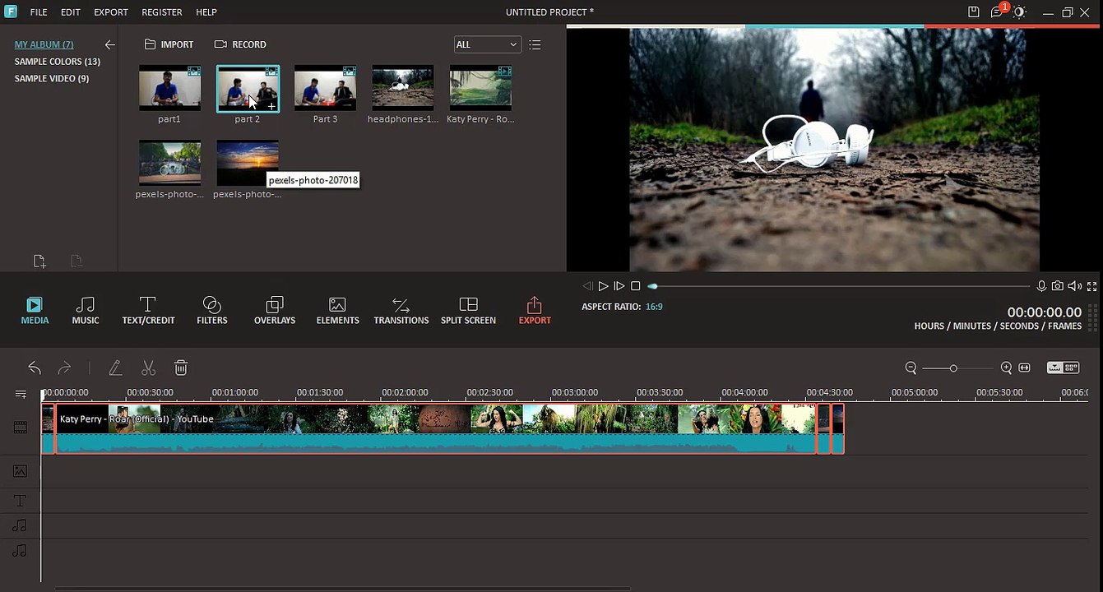Open the message notifications icon
Screen dimensions: 1103x592
[997, 12]
